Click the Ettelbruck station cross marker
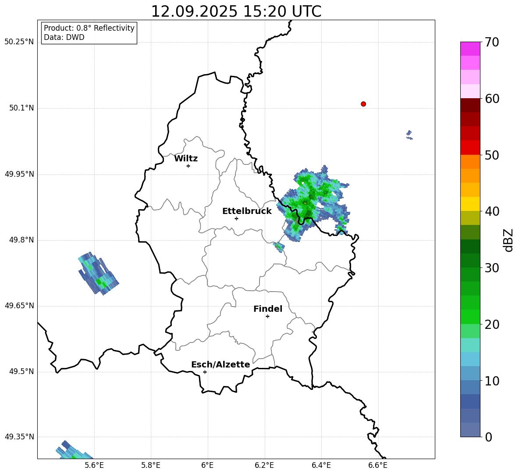Image resolution: width=519 pixels, height=474 pixels. [236, 218]
